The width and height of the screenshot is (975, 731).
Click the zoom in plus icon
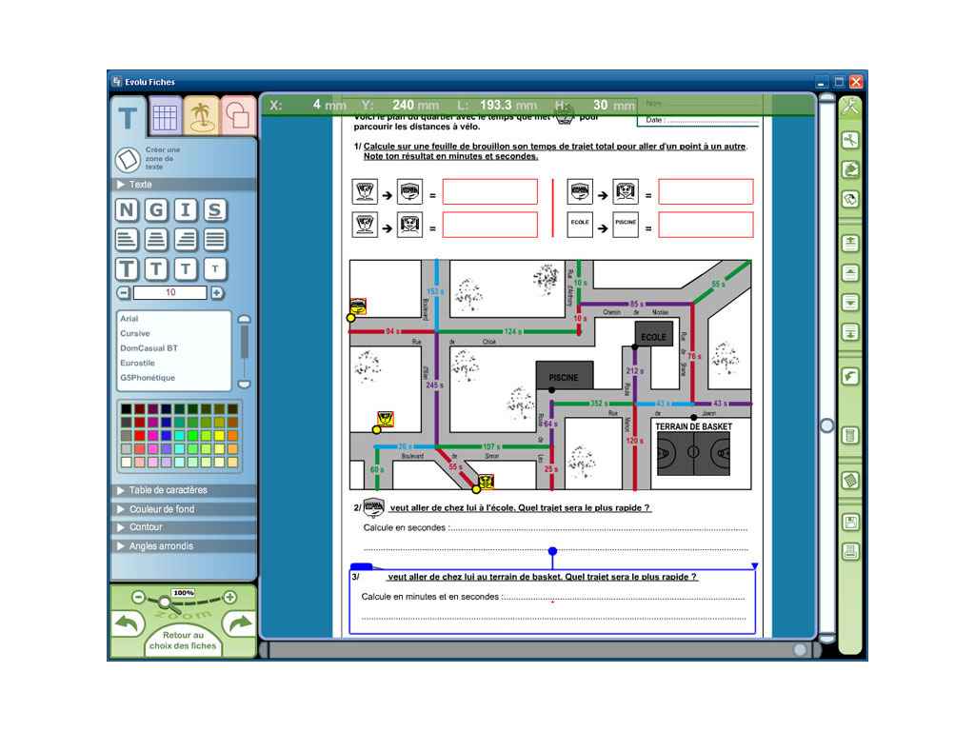(229, 598)
